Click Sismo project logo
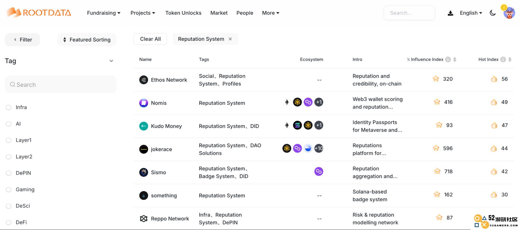The height and width of the screenshot is (230, 520). [x=144, y=172]
